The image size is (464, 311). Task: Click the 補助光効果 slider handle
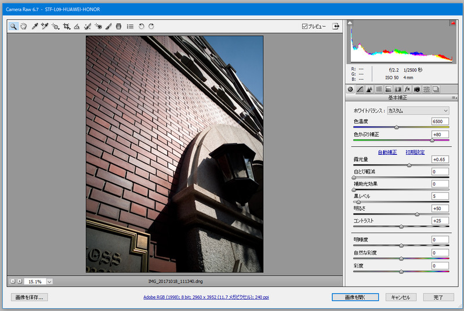point(354,190)
